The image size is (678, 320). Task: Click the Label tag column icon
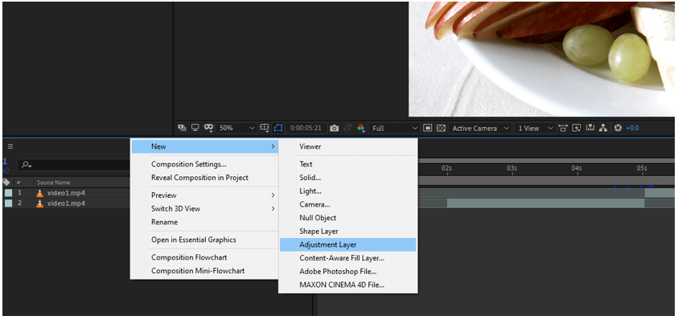(6, 182)
